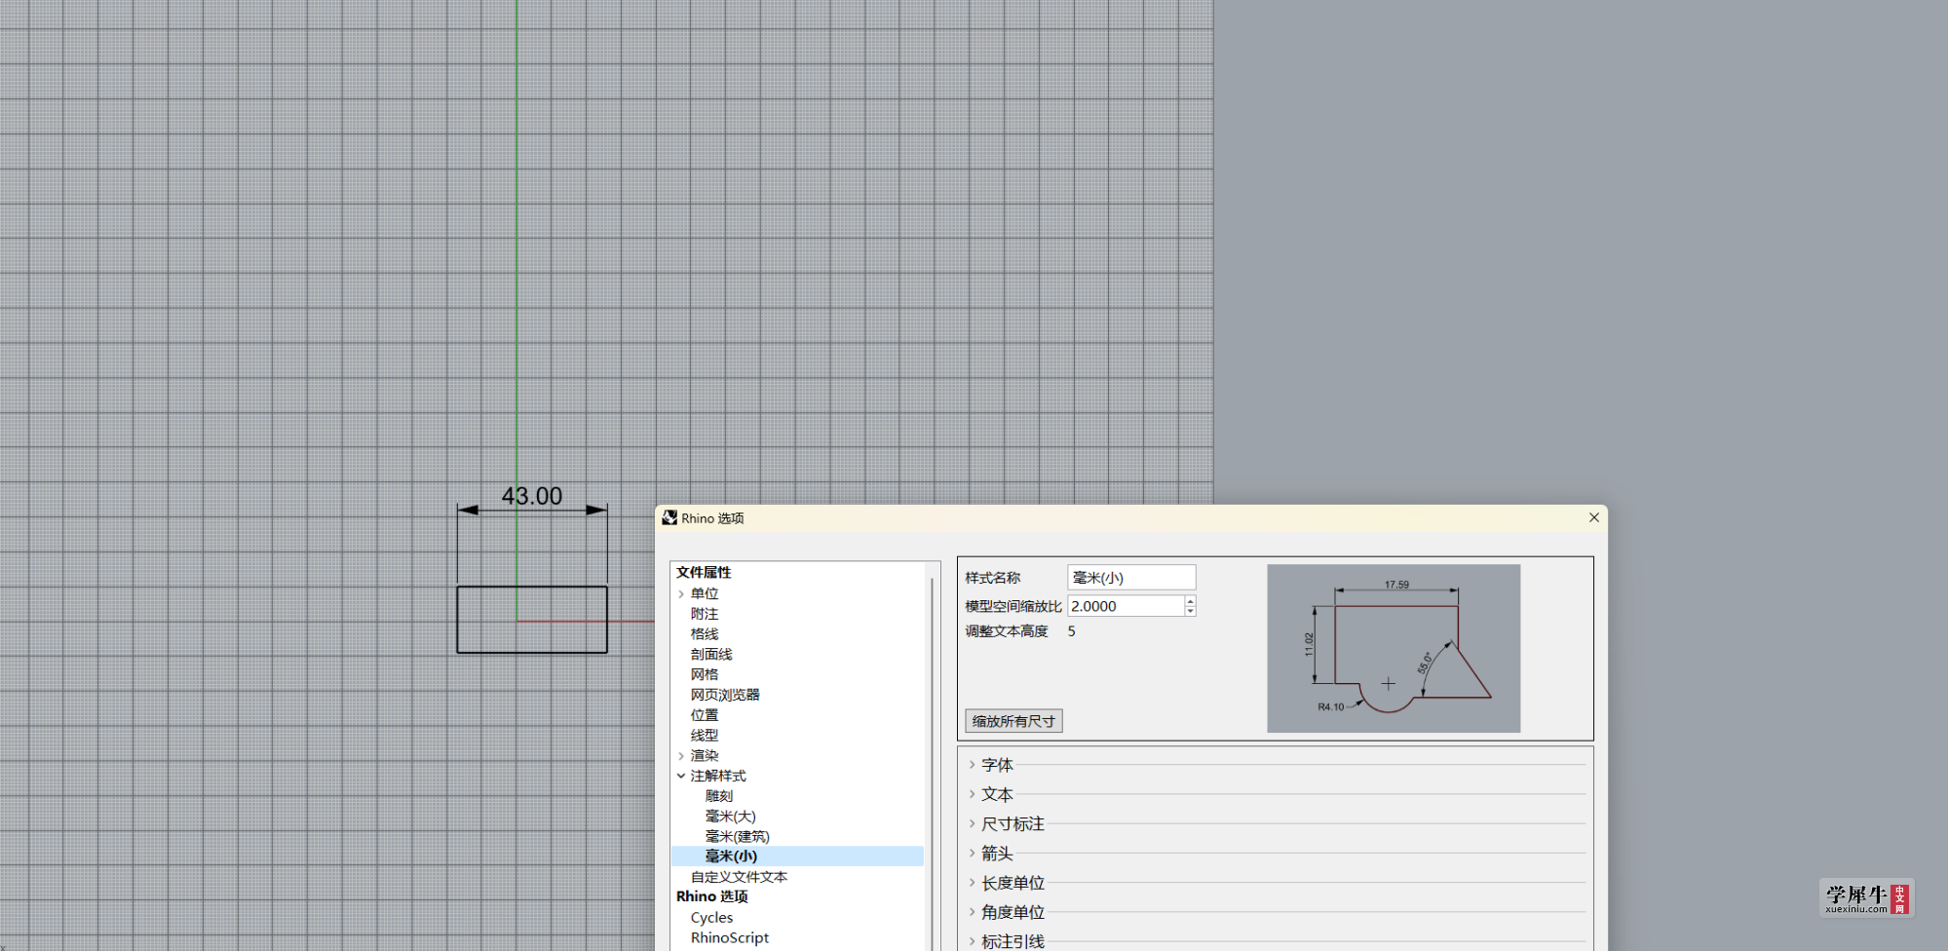Image resolution: width=1948 pixels, height=951 pixels.
Task: Select 位置 in the options tree
Action: point(705,715)
